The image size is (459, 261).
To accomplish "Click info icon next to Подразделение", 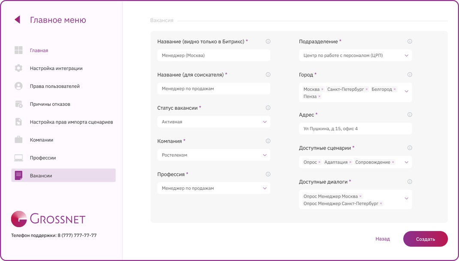I will [410, 42].
